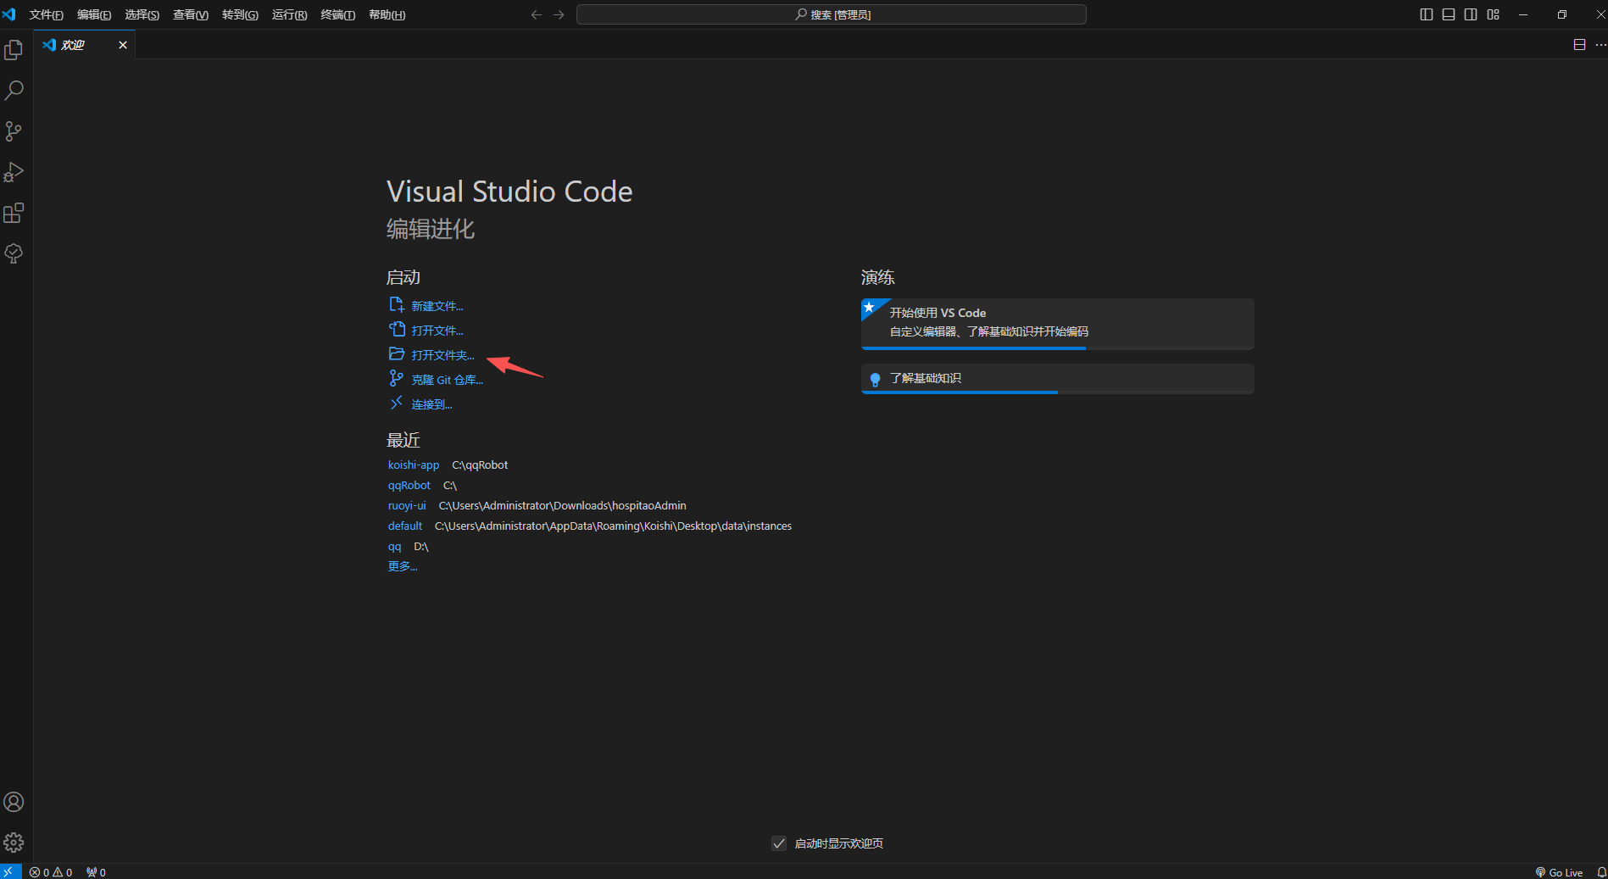Click the 打开文件夹... link
The image size is (1608, 879).
pos(442,355)
